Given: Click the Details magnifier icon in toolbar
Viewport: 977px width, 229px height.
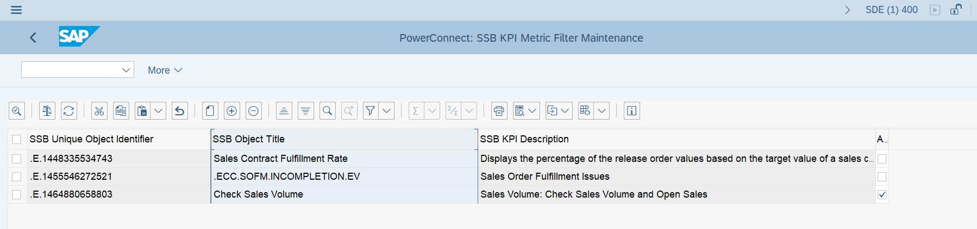Looking at the screenshot, I should tap(17, 111).
